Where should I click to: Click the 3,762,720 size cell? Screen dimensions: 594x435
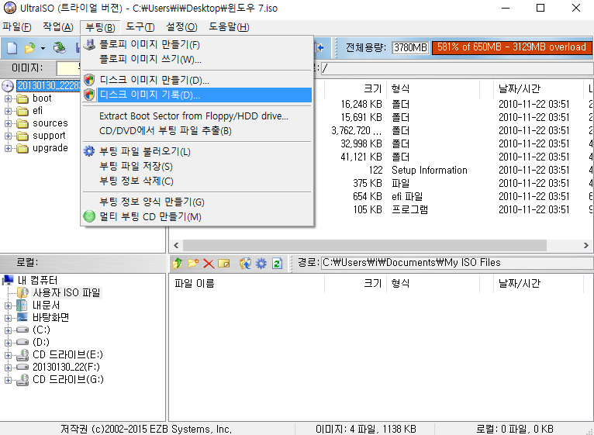(x=357, y=131)
